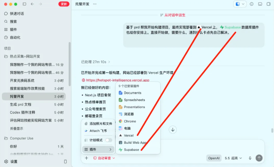Screen dimensions: 274x167
Task: Click the device icon beside 设置
Action: coord(65,161)
